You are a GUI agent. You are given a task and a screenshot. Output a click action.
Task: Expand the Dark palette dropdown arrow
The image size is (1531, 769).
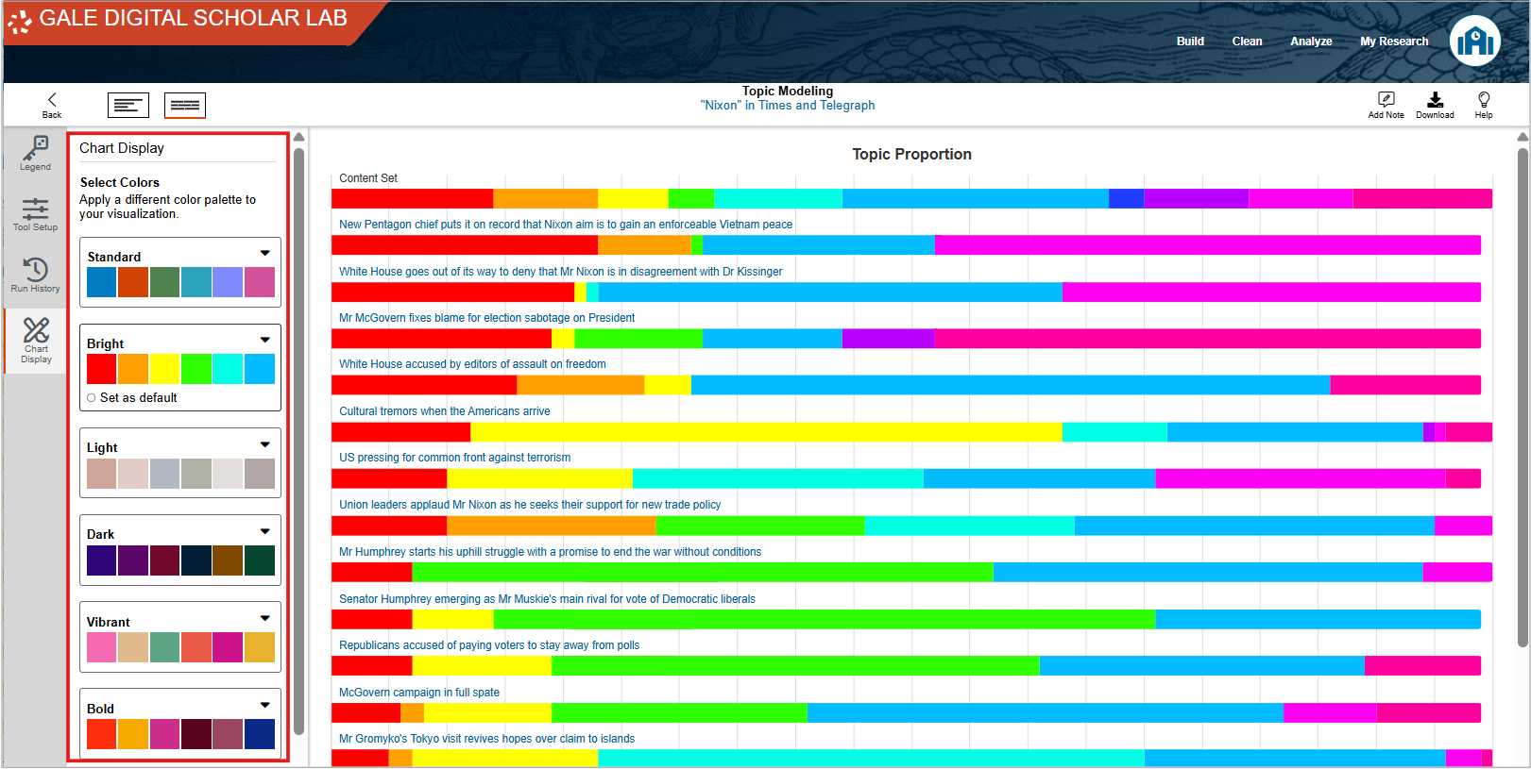point(265,531)
